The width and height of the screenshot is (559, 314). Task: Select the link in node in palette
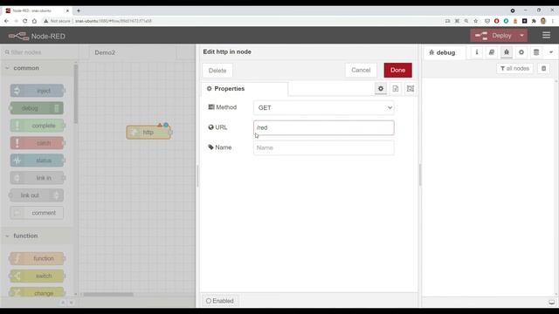coord(37,178)
